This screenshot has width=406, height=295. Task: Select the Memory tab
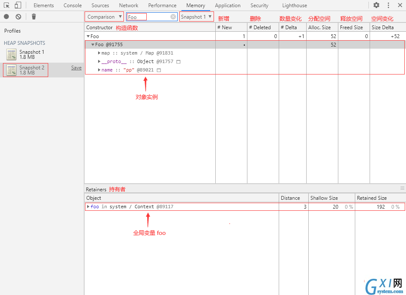click(196, 5)
